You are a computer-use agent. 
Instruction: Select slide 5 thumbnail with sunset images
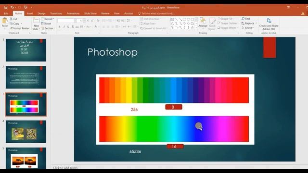pyautogui.click(x=26, y=158)
